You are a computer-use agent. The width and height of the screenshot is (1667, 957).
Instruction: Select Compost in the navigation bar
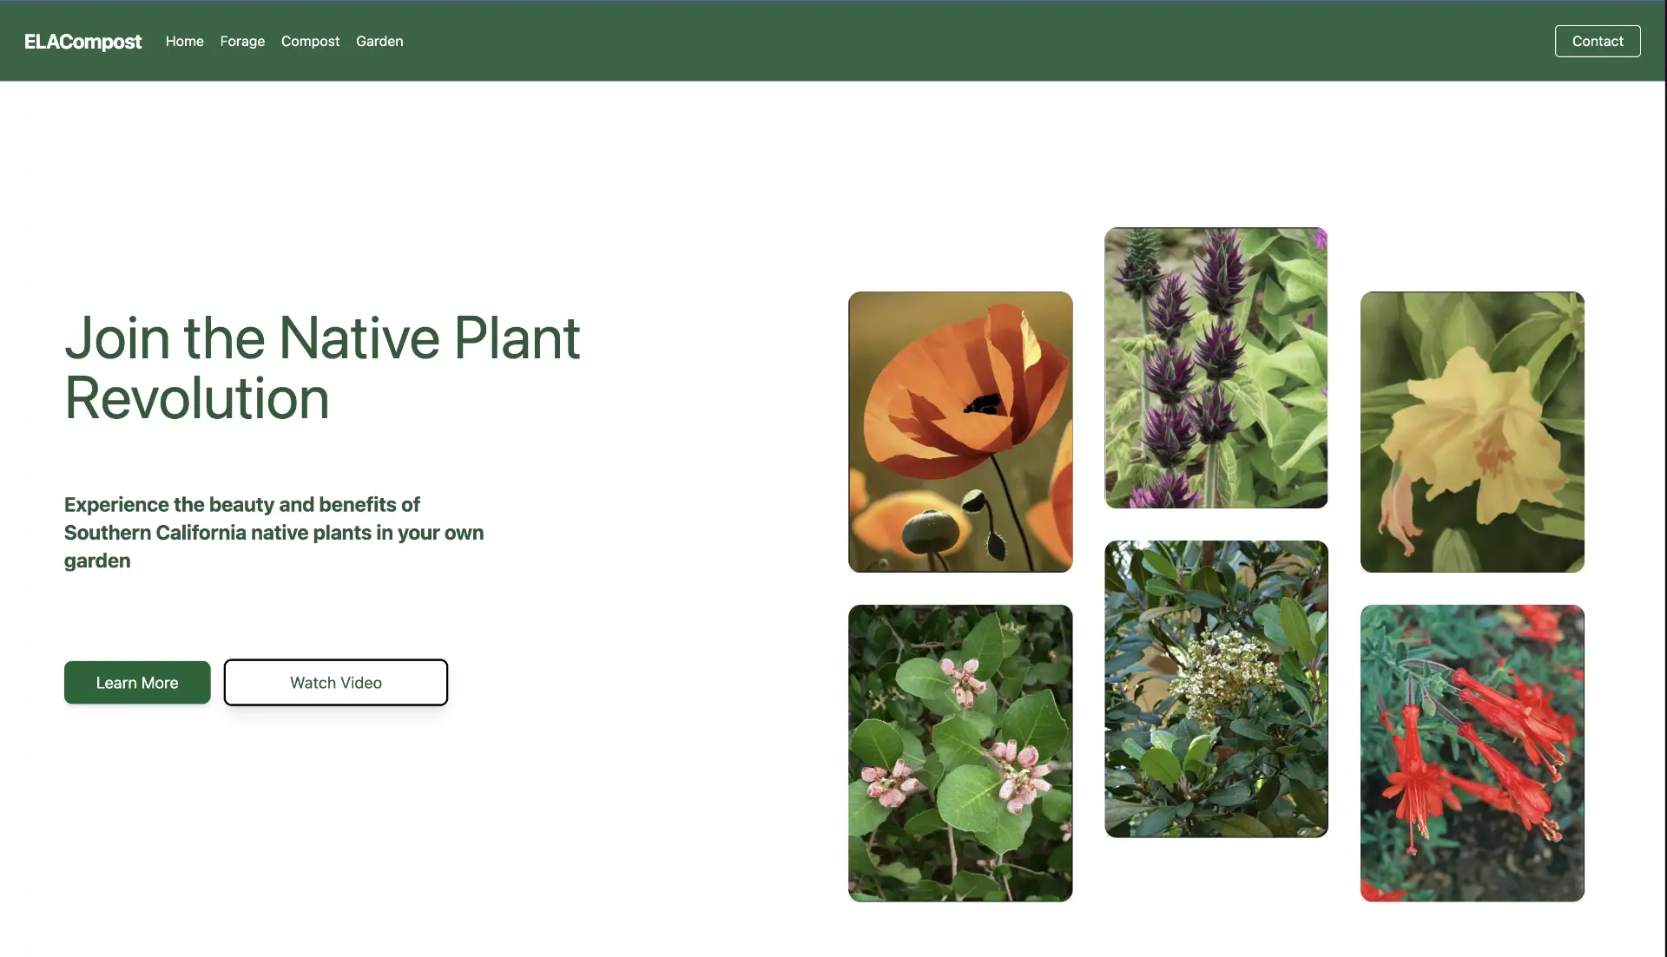pyautogui.click(x=310, y=42)
